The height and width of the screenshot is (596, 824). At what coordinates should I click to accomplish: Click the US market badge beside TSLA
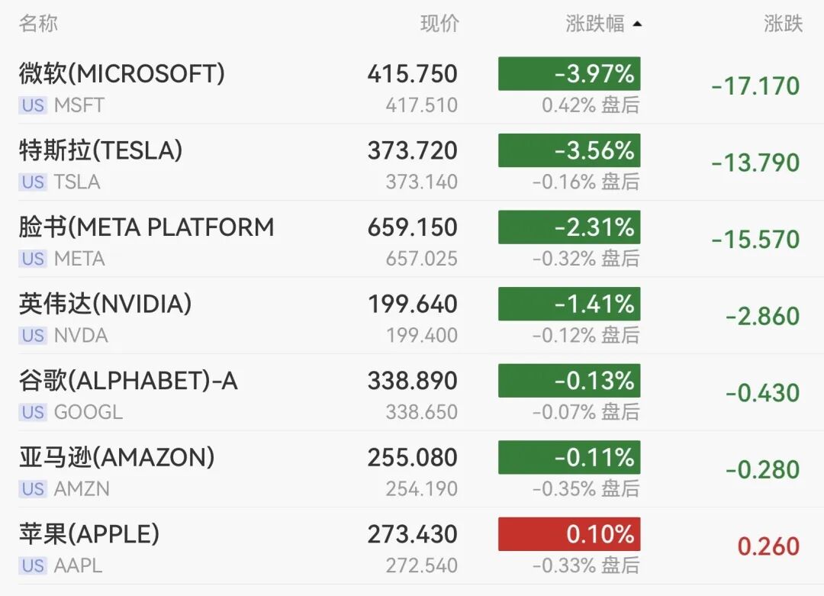point(33,182)
